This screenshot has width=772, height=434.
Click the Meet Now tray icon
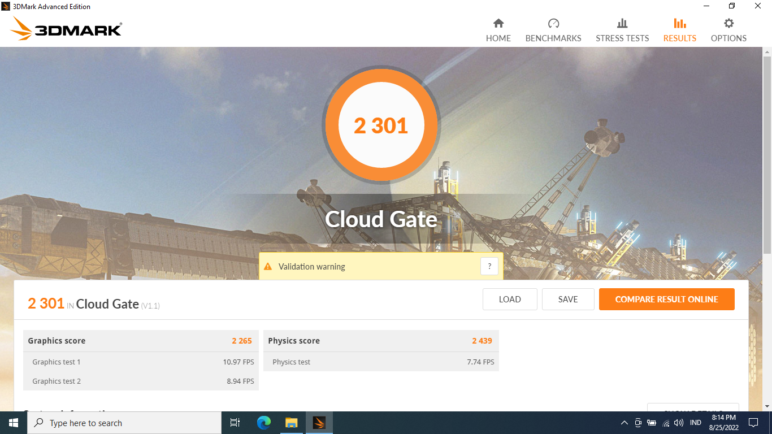tap(638, 423)
